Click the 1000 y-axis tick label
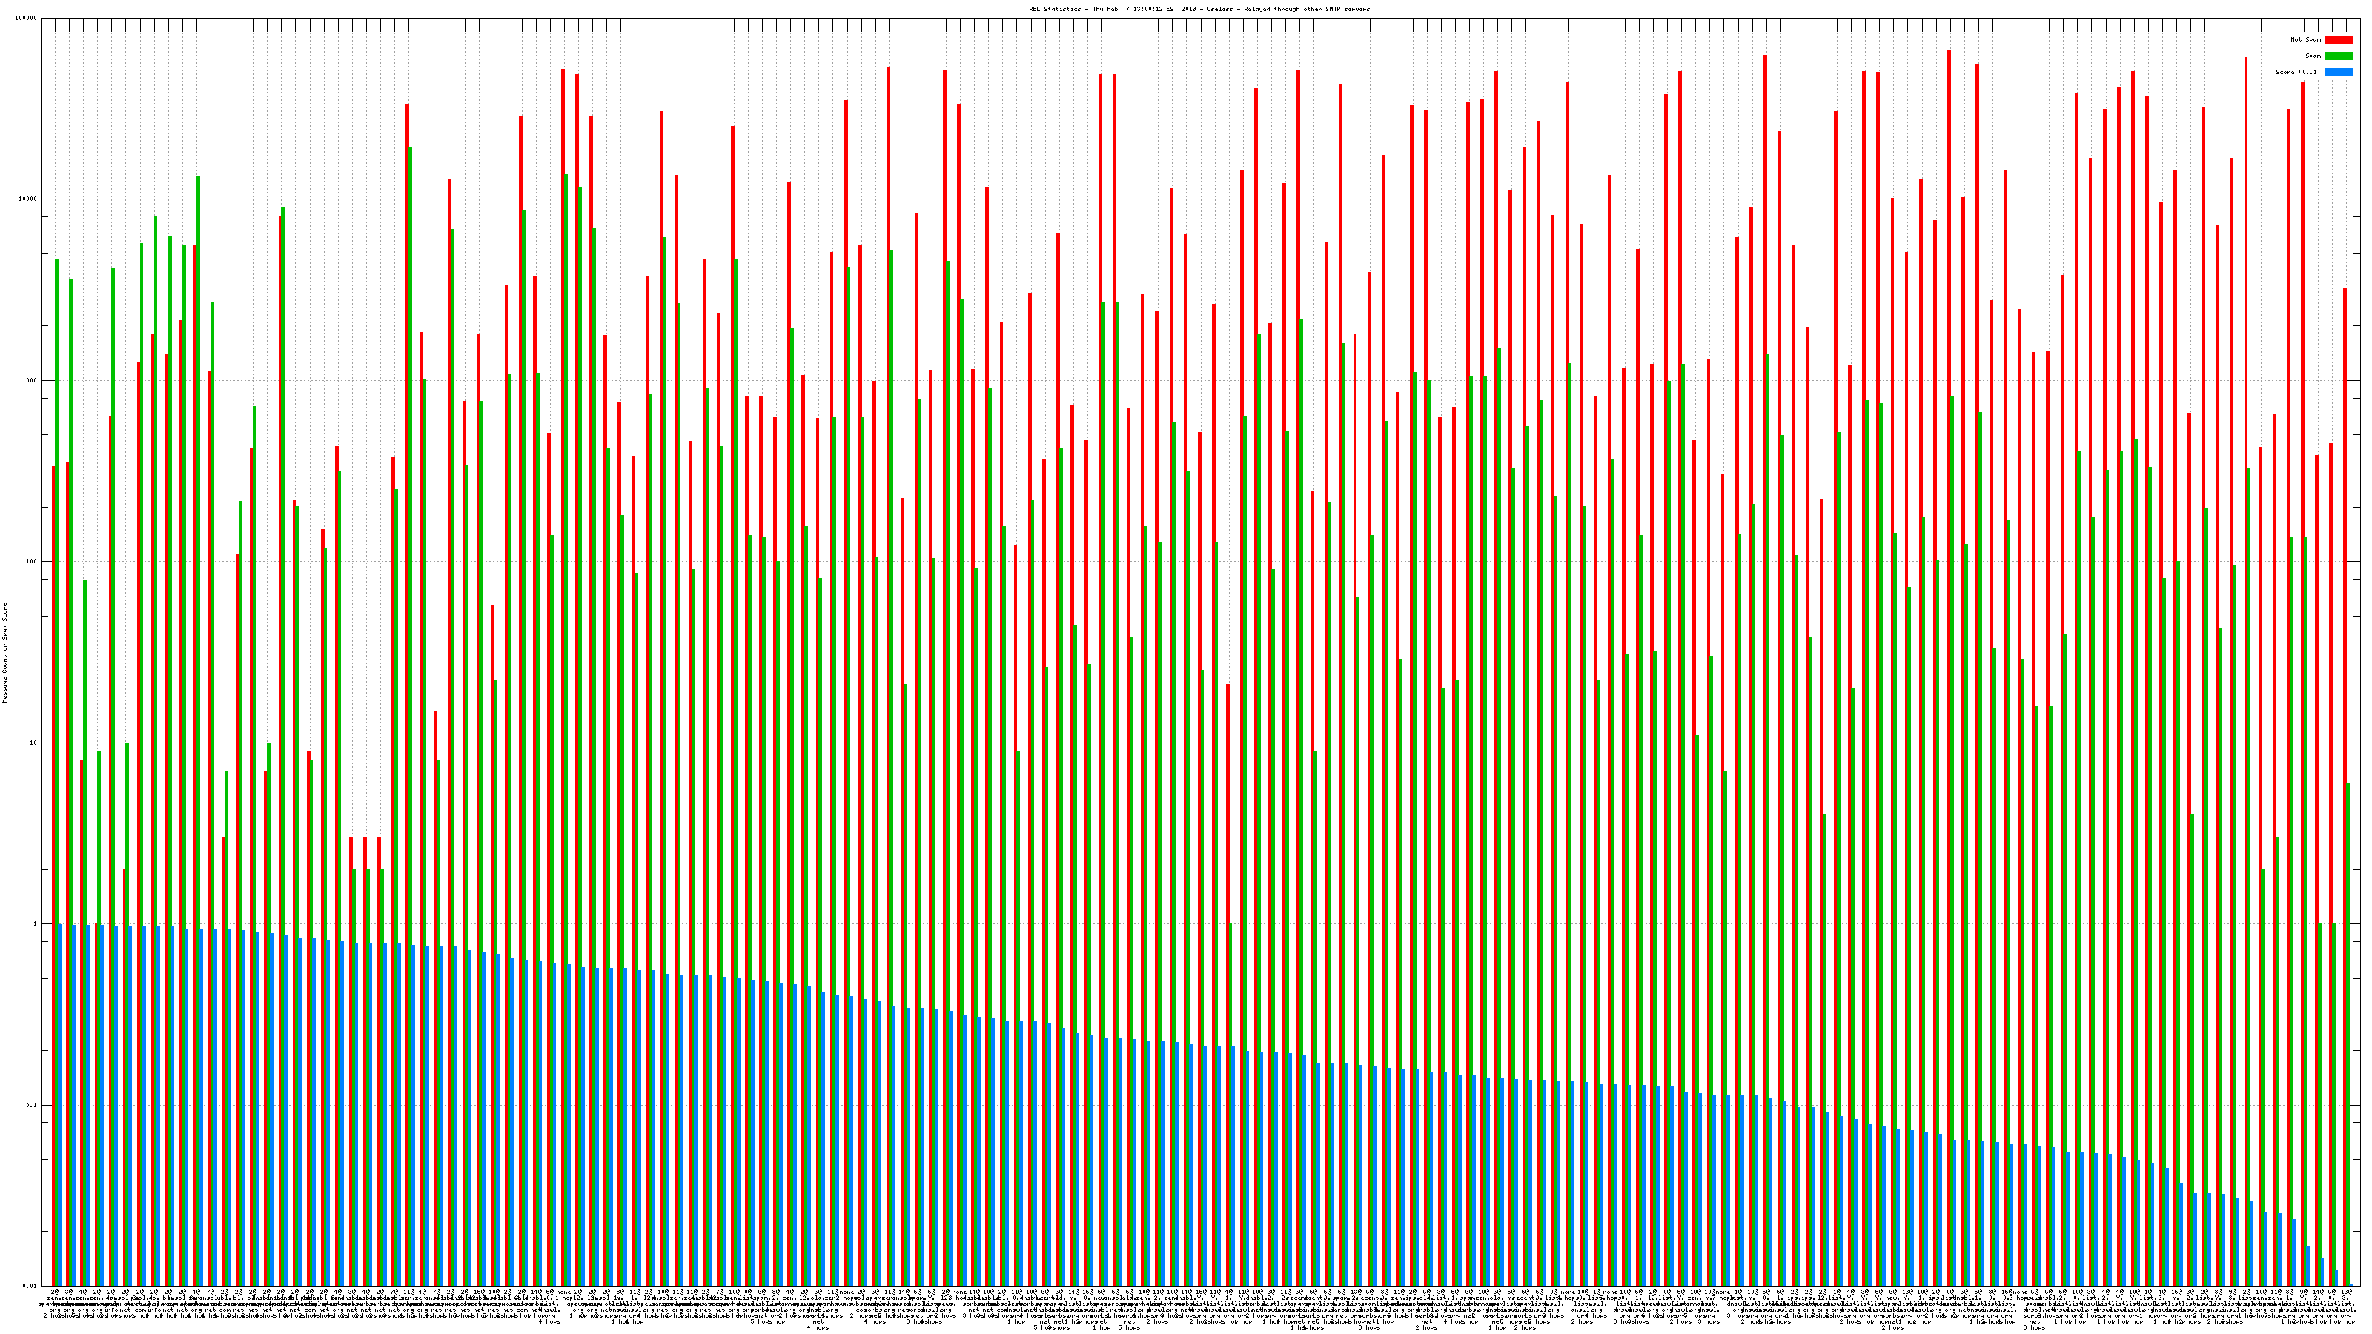2372x1334 pixels. click(30, 380)
